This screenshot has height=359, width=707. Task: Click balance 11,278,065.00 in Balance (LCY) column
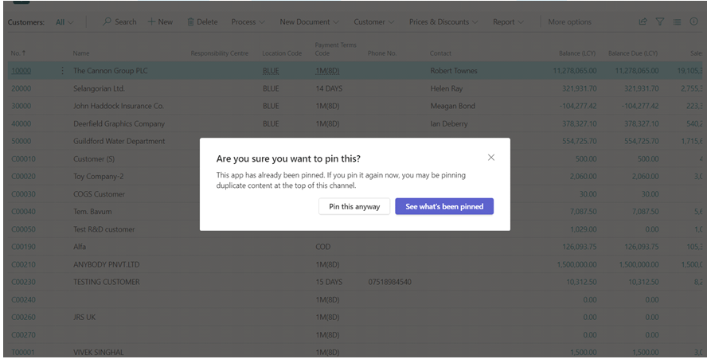pos(575,71)
